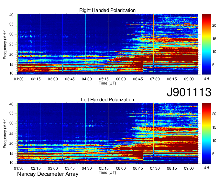Click the top plot's color bar
The width and height of the screenshot is (220, 178).
click(x=206, y=44)
